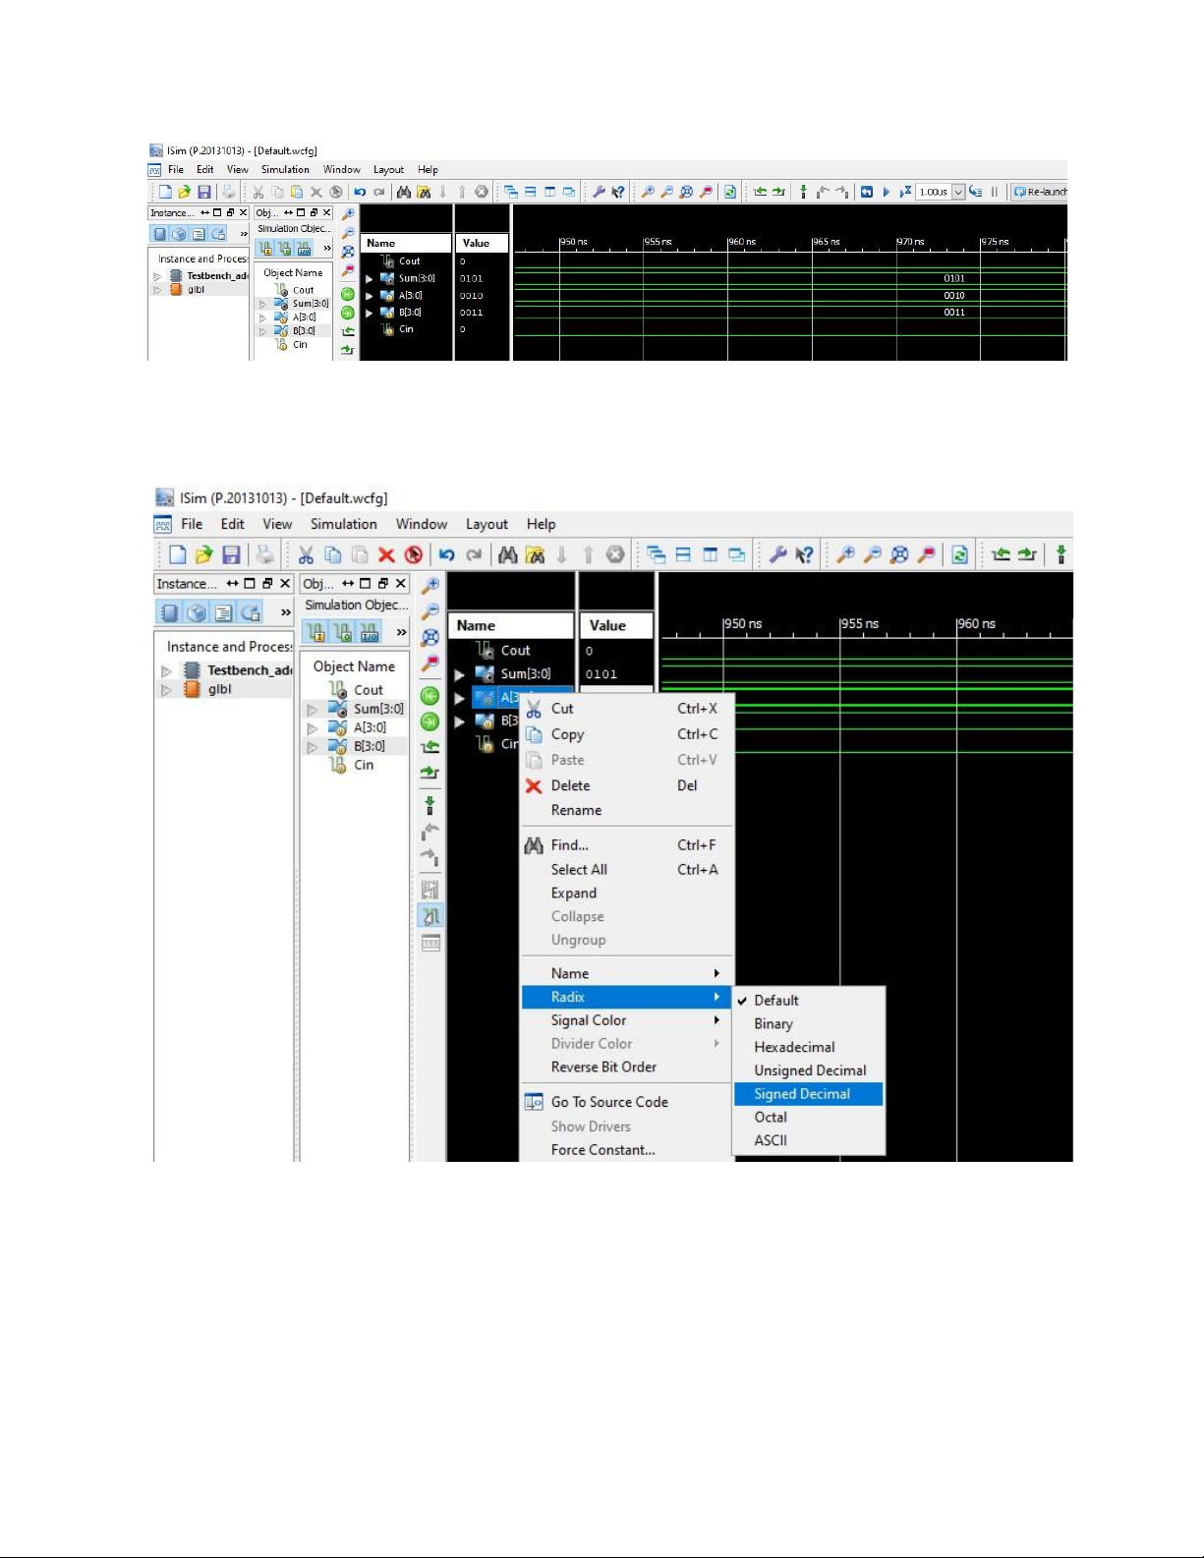Image resolution: width=1204 pixels, height=1558 pixels.
Task: Toggle first port filter in bottom screenshot's Objects panel
Action: 315,632
